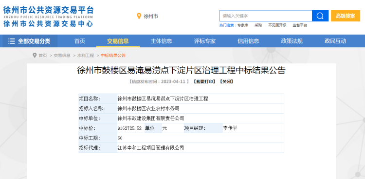Click 我要打印 to print the notice
The image size is (365, 179).
point(204,81)
